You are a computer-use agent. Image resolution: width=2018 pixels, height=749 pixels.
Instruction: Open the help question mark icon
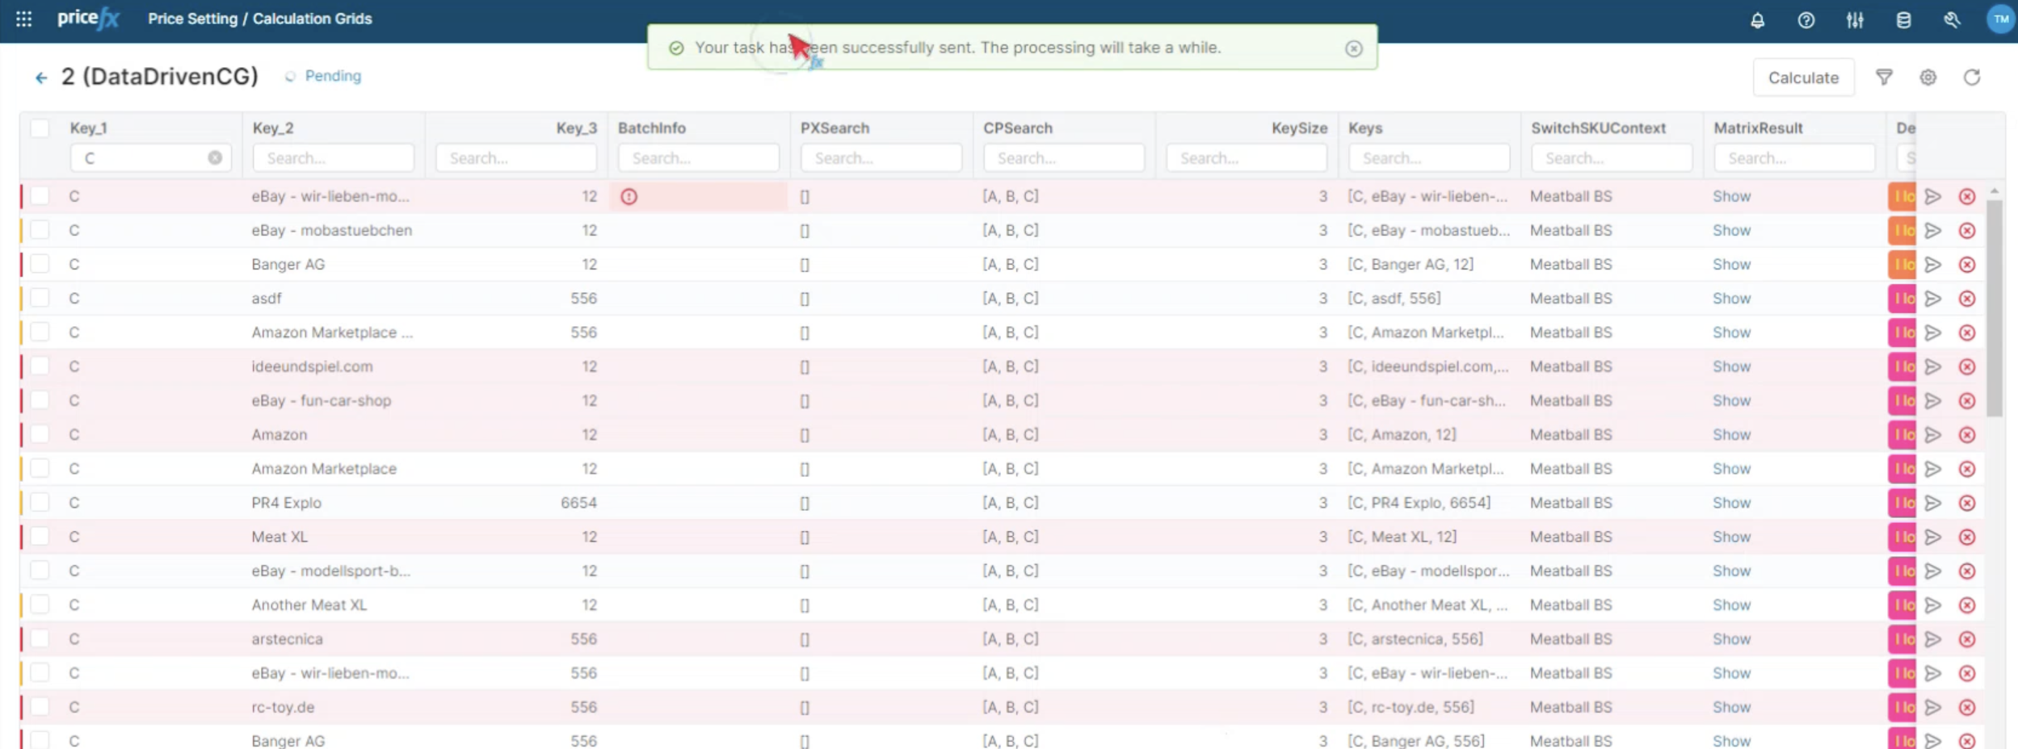point(1806,20)
